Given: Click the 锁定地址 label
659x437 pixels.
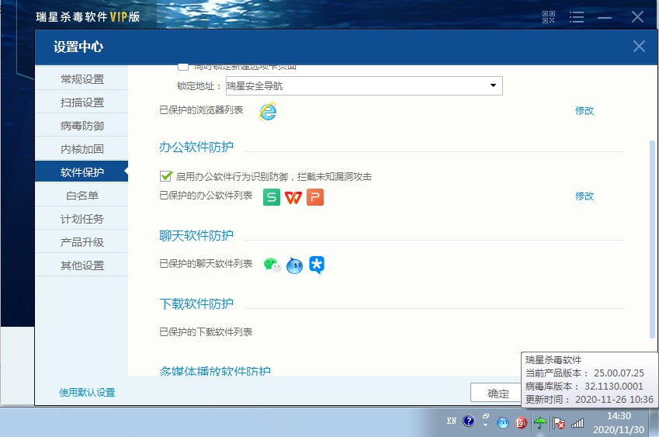Looking at the screenshot, I should click(x=199, y=86).
